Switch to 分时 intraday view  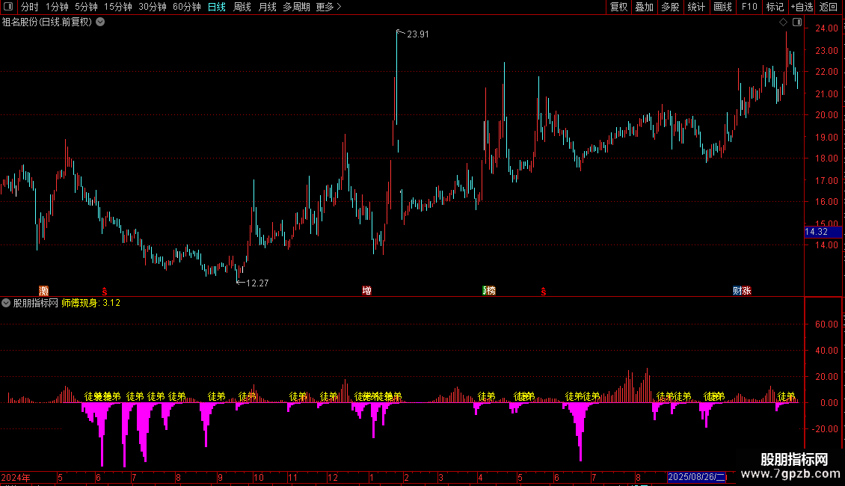30,7
